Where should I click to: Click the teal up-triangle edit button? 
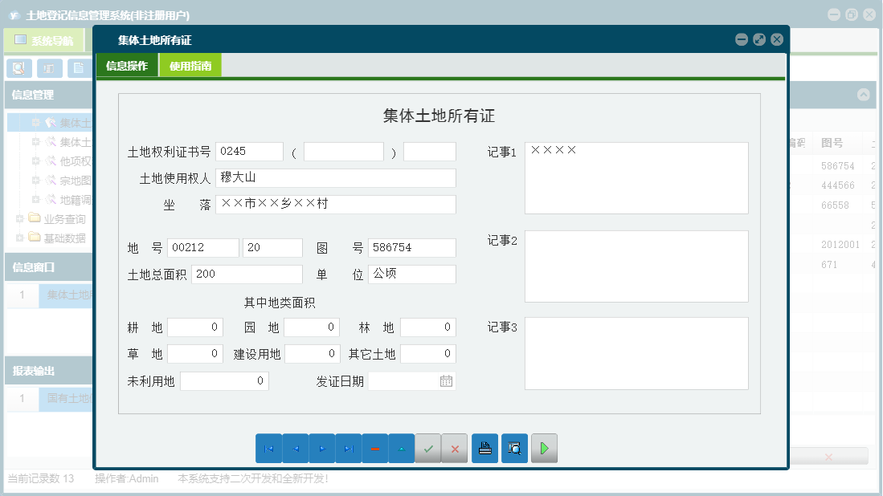click(x=402, y=448)
